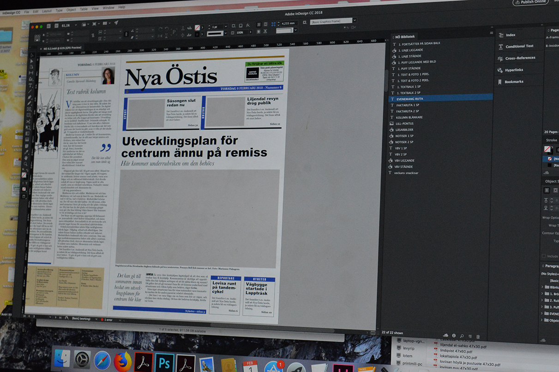Open the File menu
The image size is (559, 372).
(x=26, y=12)
